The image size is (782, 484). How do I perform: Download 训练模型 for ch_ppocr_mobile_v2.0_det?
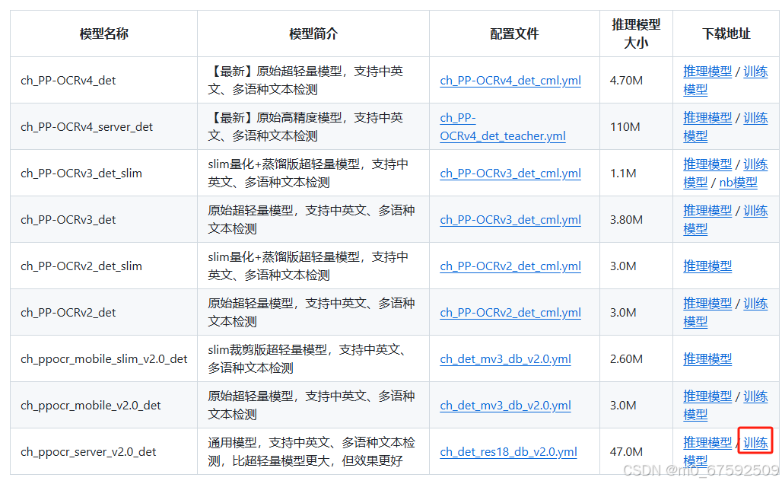tap(755, 396)
